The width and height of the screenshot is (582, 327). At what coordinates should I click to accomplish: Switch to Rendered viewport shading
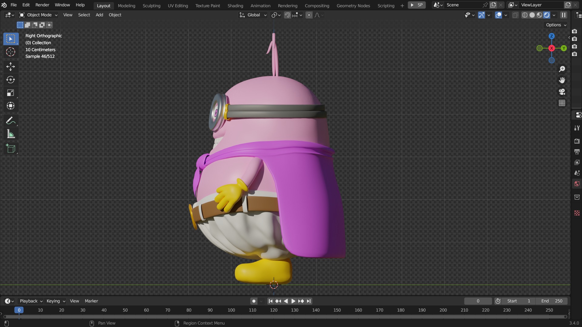point(547,15)
